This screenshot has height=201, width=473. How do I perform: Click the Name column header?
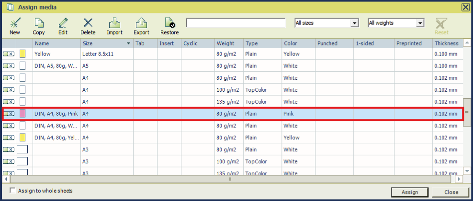56,43
